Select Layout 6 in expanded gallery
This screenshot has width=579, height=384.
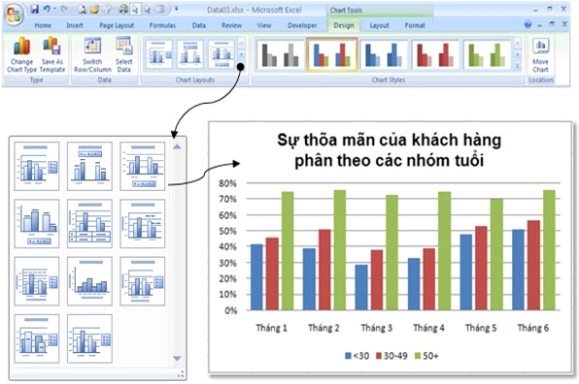[143, 224]
